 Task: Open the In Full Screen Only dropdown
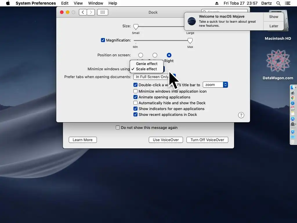pos(155,77)
